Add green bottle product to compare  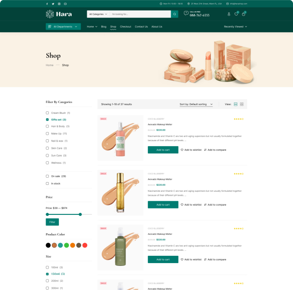coord(215,259)
